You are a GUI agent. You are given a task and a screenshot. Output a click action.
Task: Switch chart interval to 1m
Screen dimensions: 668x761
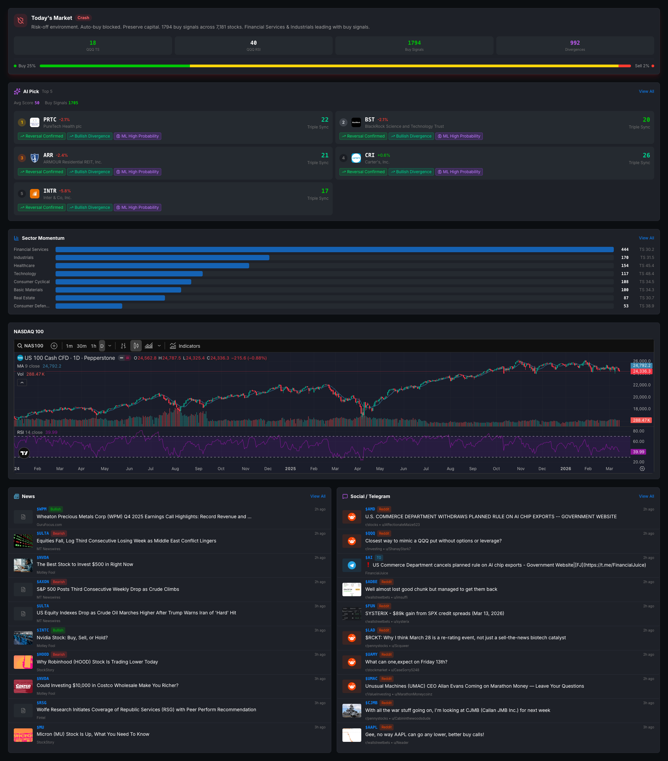(x=69, y=345)
